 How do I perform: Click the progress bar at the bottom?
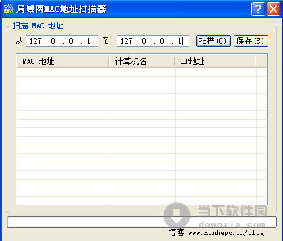pos(142,222)
